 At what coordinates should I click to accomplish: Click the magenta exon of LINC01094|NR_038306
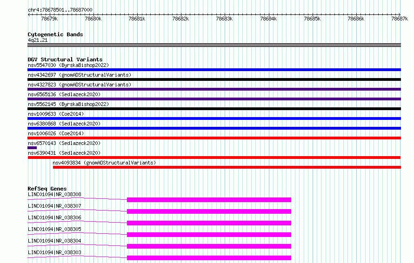point(209,223)
